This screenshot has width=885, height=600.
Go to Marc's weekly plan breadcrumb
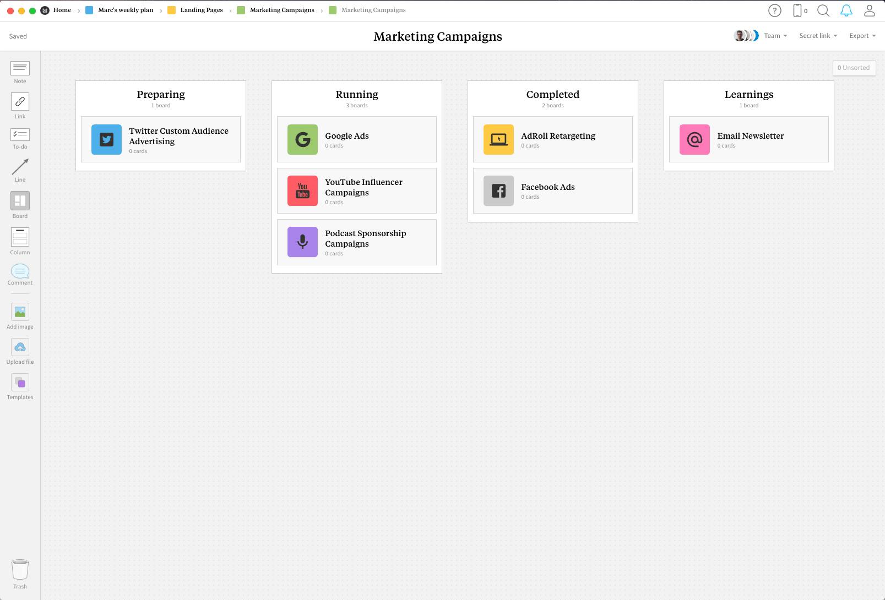[126, 10]
